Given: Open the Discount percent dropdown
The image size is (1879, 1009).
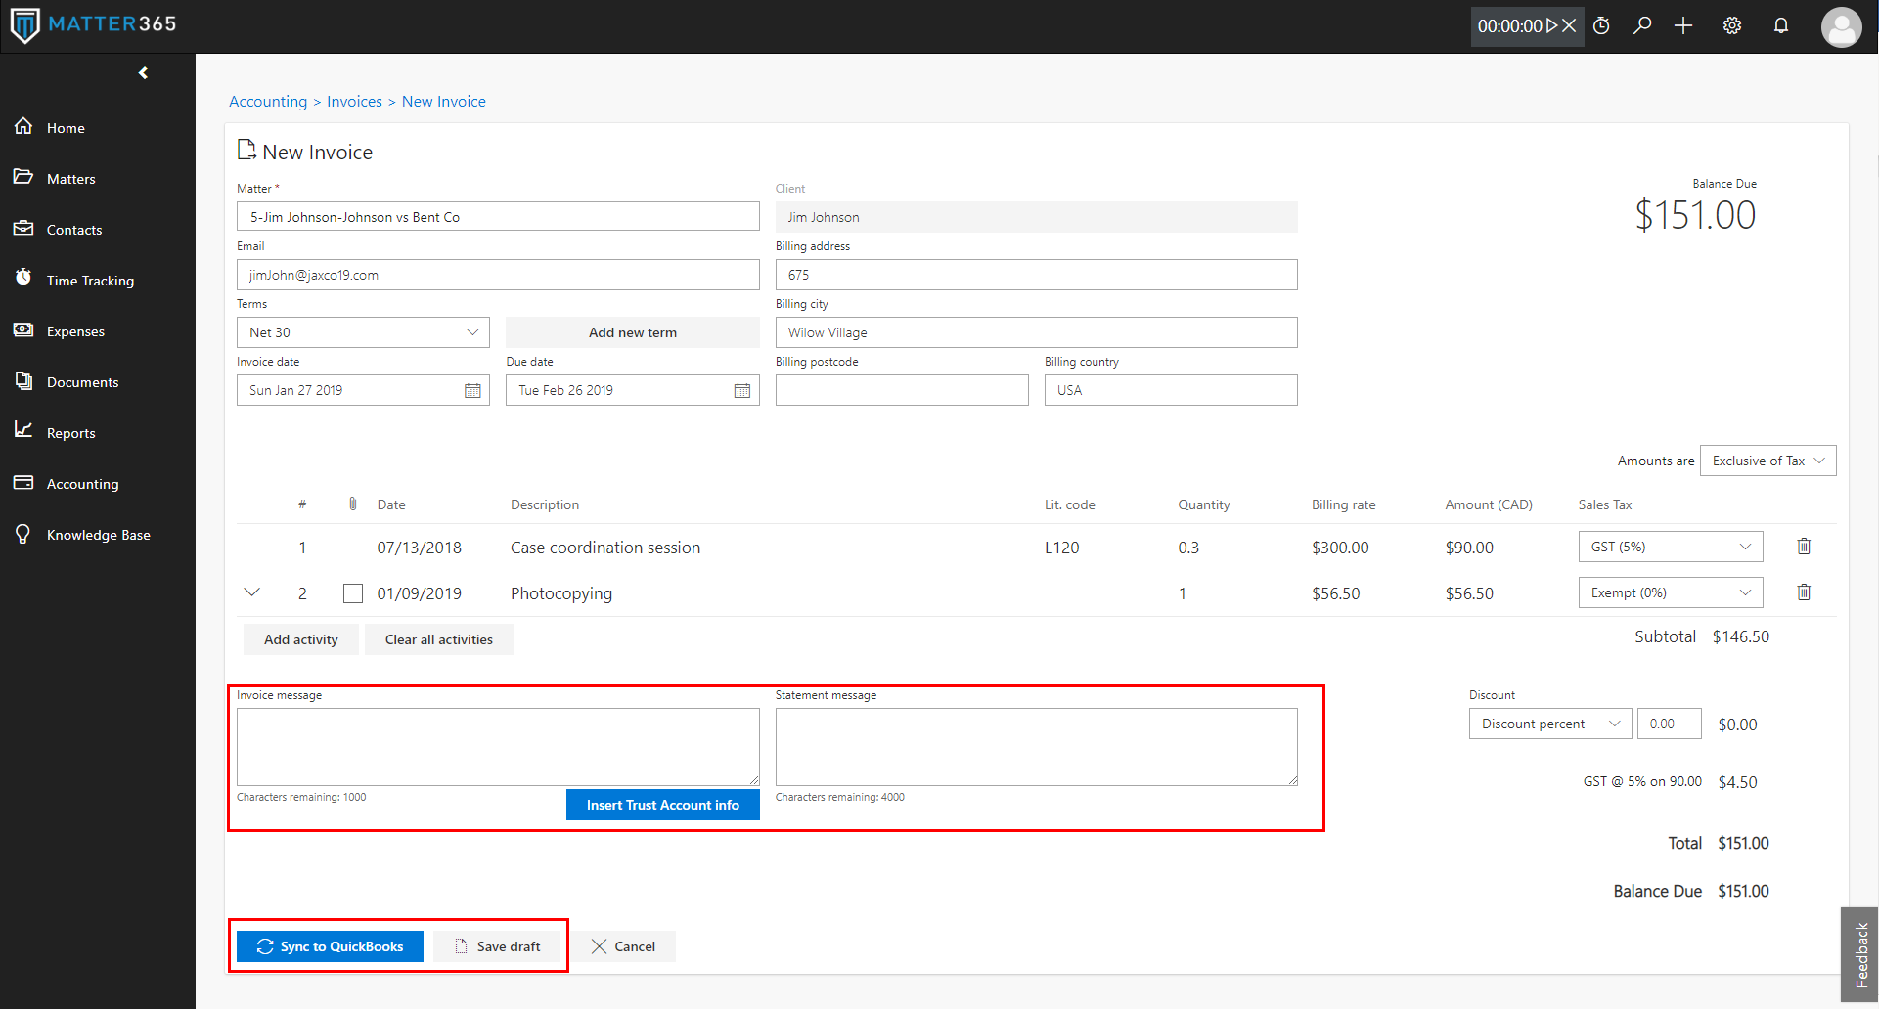Looking at the screenshot, I should (x=1550, y=724).
